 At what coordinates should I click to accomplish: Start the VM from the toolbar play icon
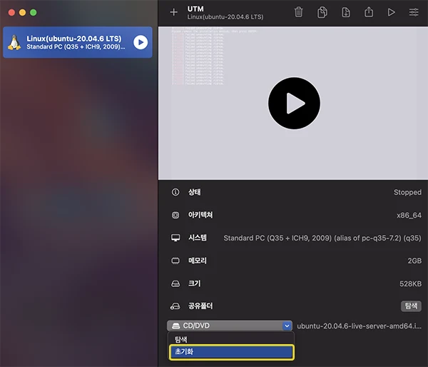(392, 12)
